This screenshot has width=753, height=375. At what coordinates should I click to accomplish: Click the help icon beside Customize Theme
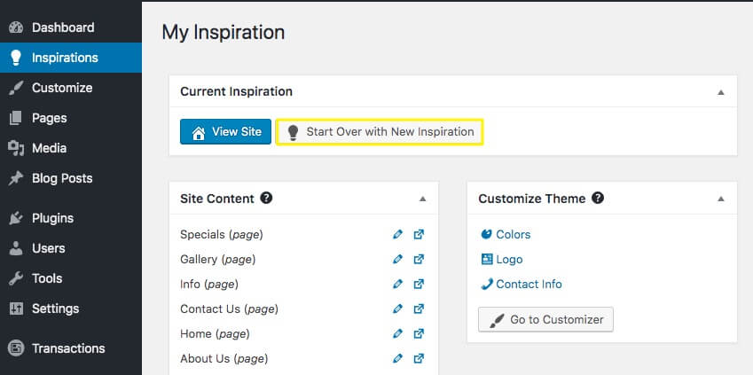[x=598, y=199]
